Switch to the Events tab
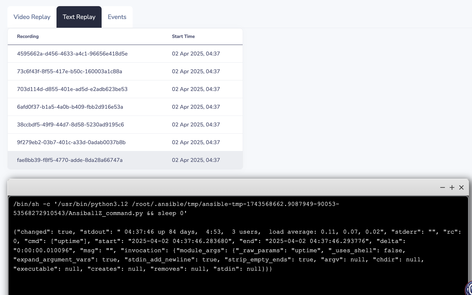 (x=117, y=17)
